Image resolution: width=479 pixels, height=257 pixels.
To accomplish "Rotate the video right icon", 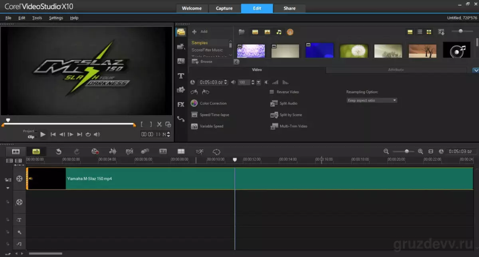I will [206, 92].
